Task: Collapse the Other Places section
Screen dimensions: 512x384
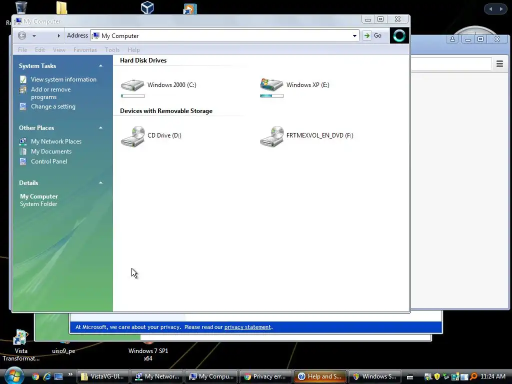Action: (x=100, y=127)
